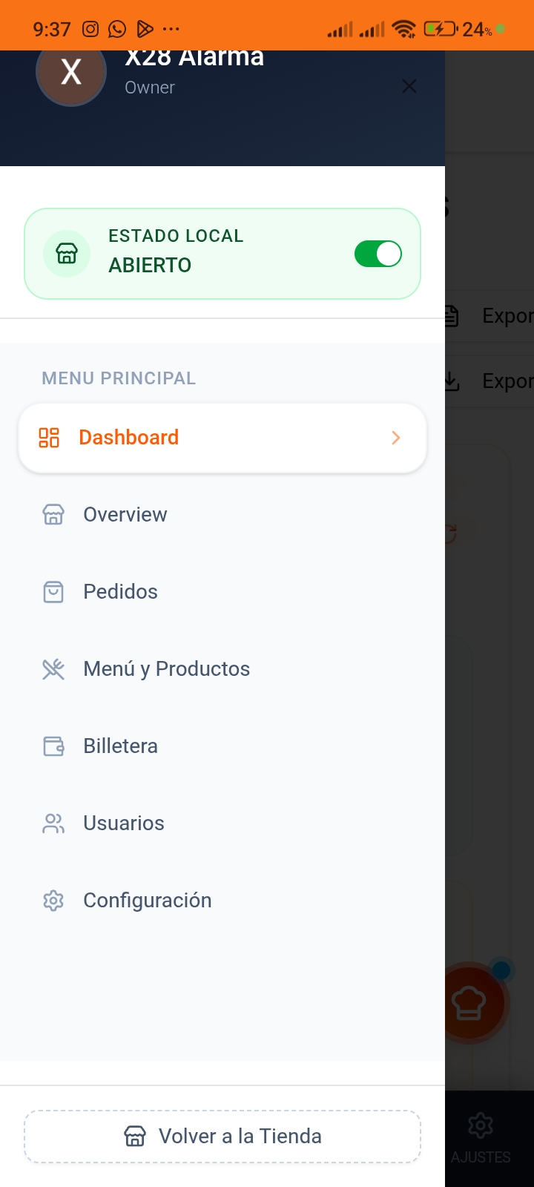Viewport: 534px width, 1187px height.
Task: Open Pedidos via the shopping bag icon
Action: coord(53,591)
